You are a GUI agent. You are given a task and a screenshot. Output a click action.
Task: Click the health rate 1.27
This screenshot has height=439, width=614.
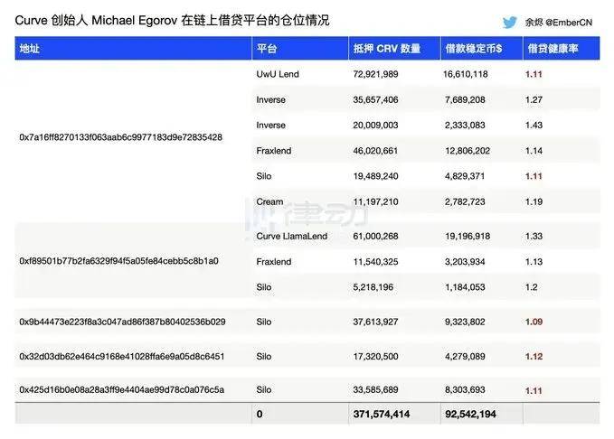point(534,99)
